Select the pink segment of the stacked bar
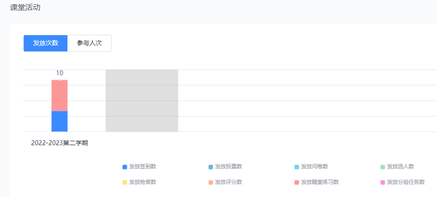This screenshot has height=197, width=437. pos(60,95)
